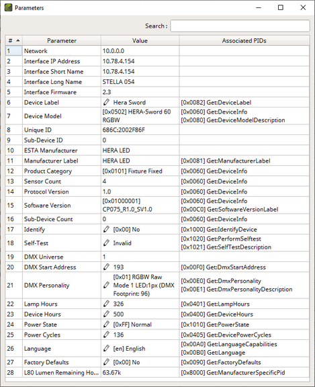Click the edit pencil beside Identify value
Screen dimensions: 315x387
(x=106, y=229)
